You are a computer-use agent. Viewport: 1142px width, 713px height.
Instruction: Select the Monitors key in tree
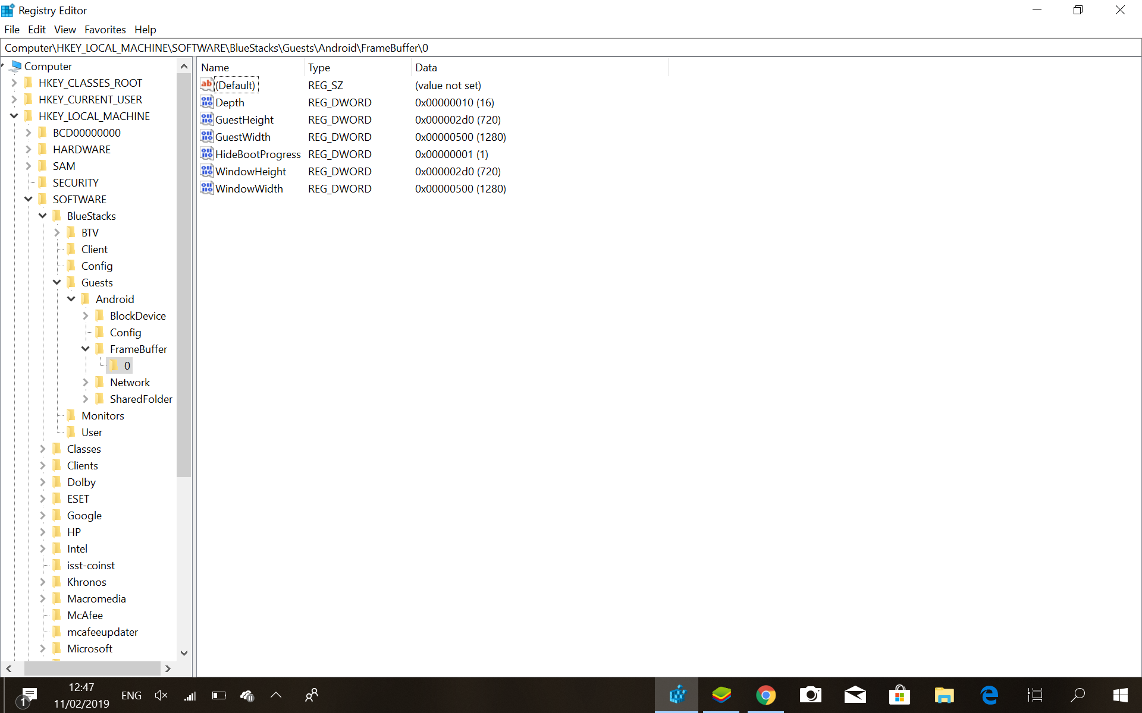pos(103,415)
